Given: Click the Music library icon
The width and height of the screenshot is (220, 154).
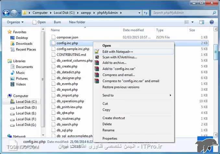Looking at the screenshot, I should coord(12,72).
